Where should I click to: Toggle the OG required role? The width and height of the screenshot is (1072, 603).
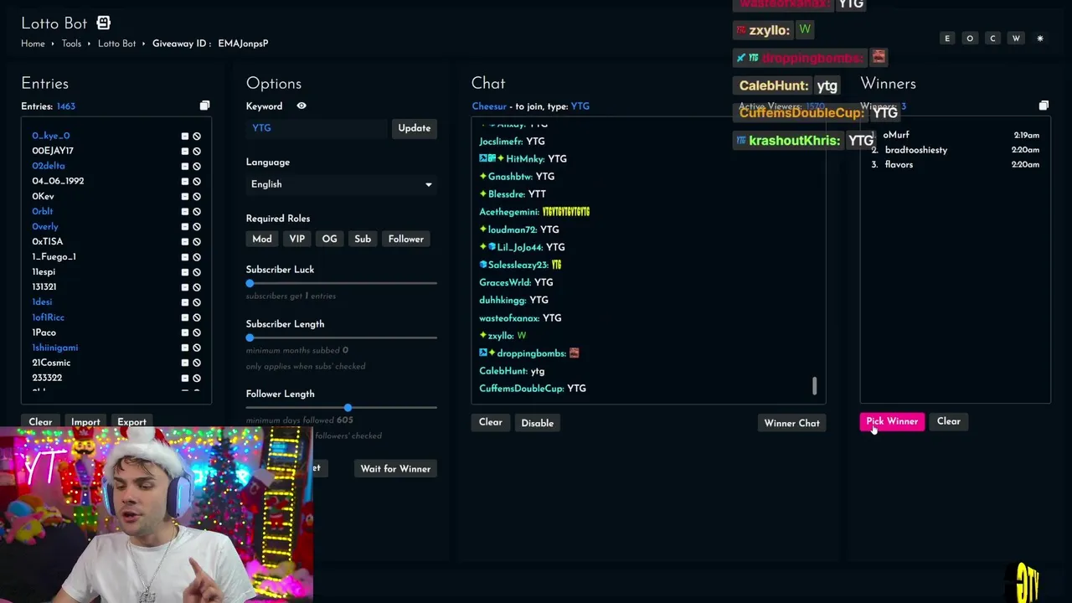(x=329, y=240)
